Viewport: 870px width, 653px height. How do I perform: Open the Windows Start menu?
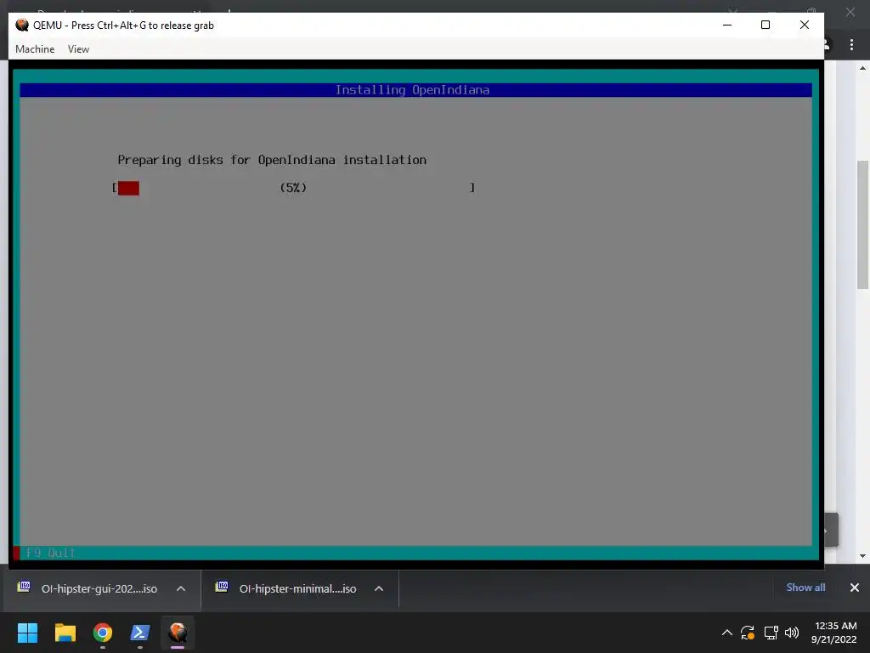click(x=27, y=633)
